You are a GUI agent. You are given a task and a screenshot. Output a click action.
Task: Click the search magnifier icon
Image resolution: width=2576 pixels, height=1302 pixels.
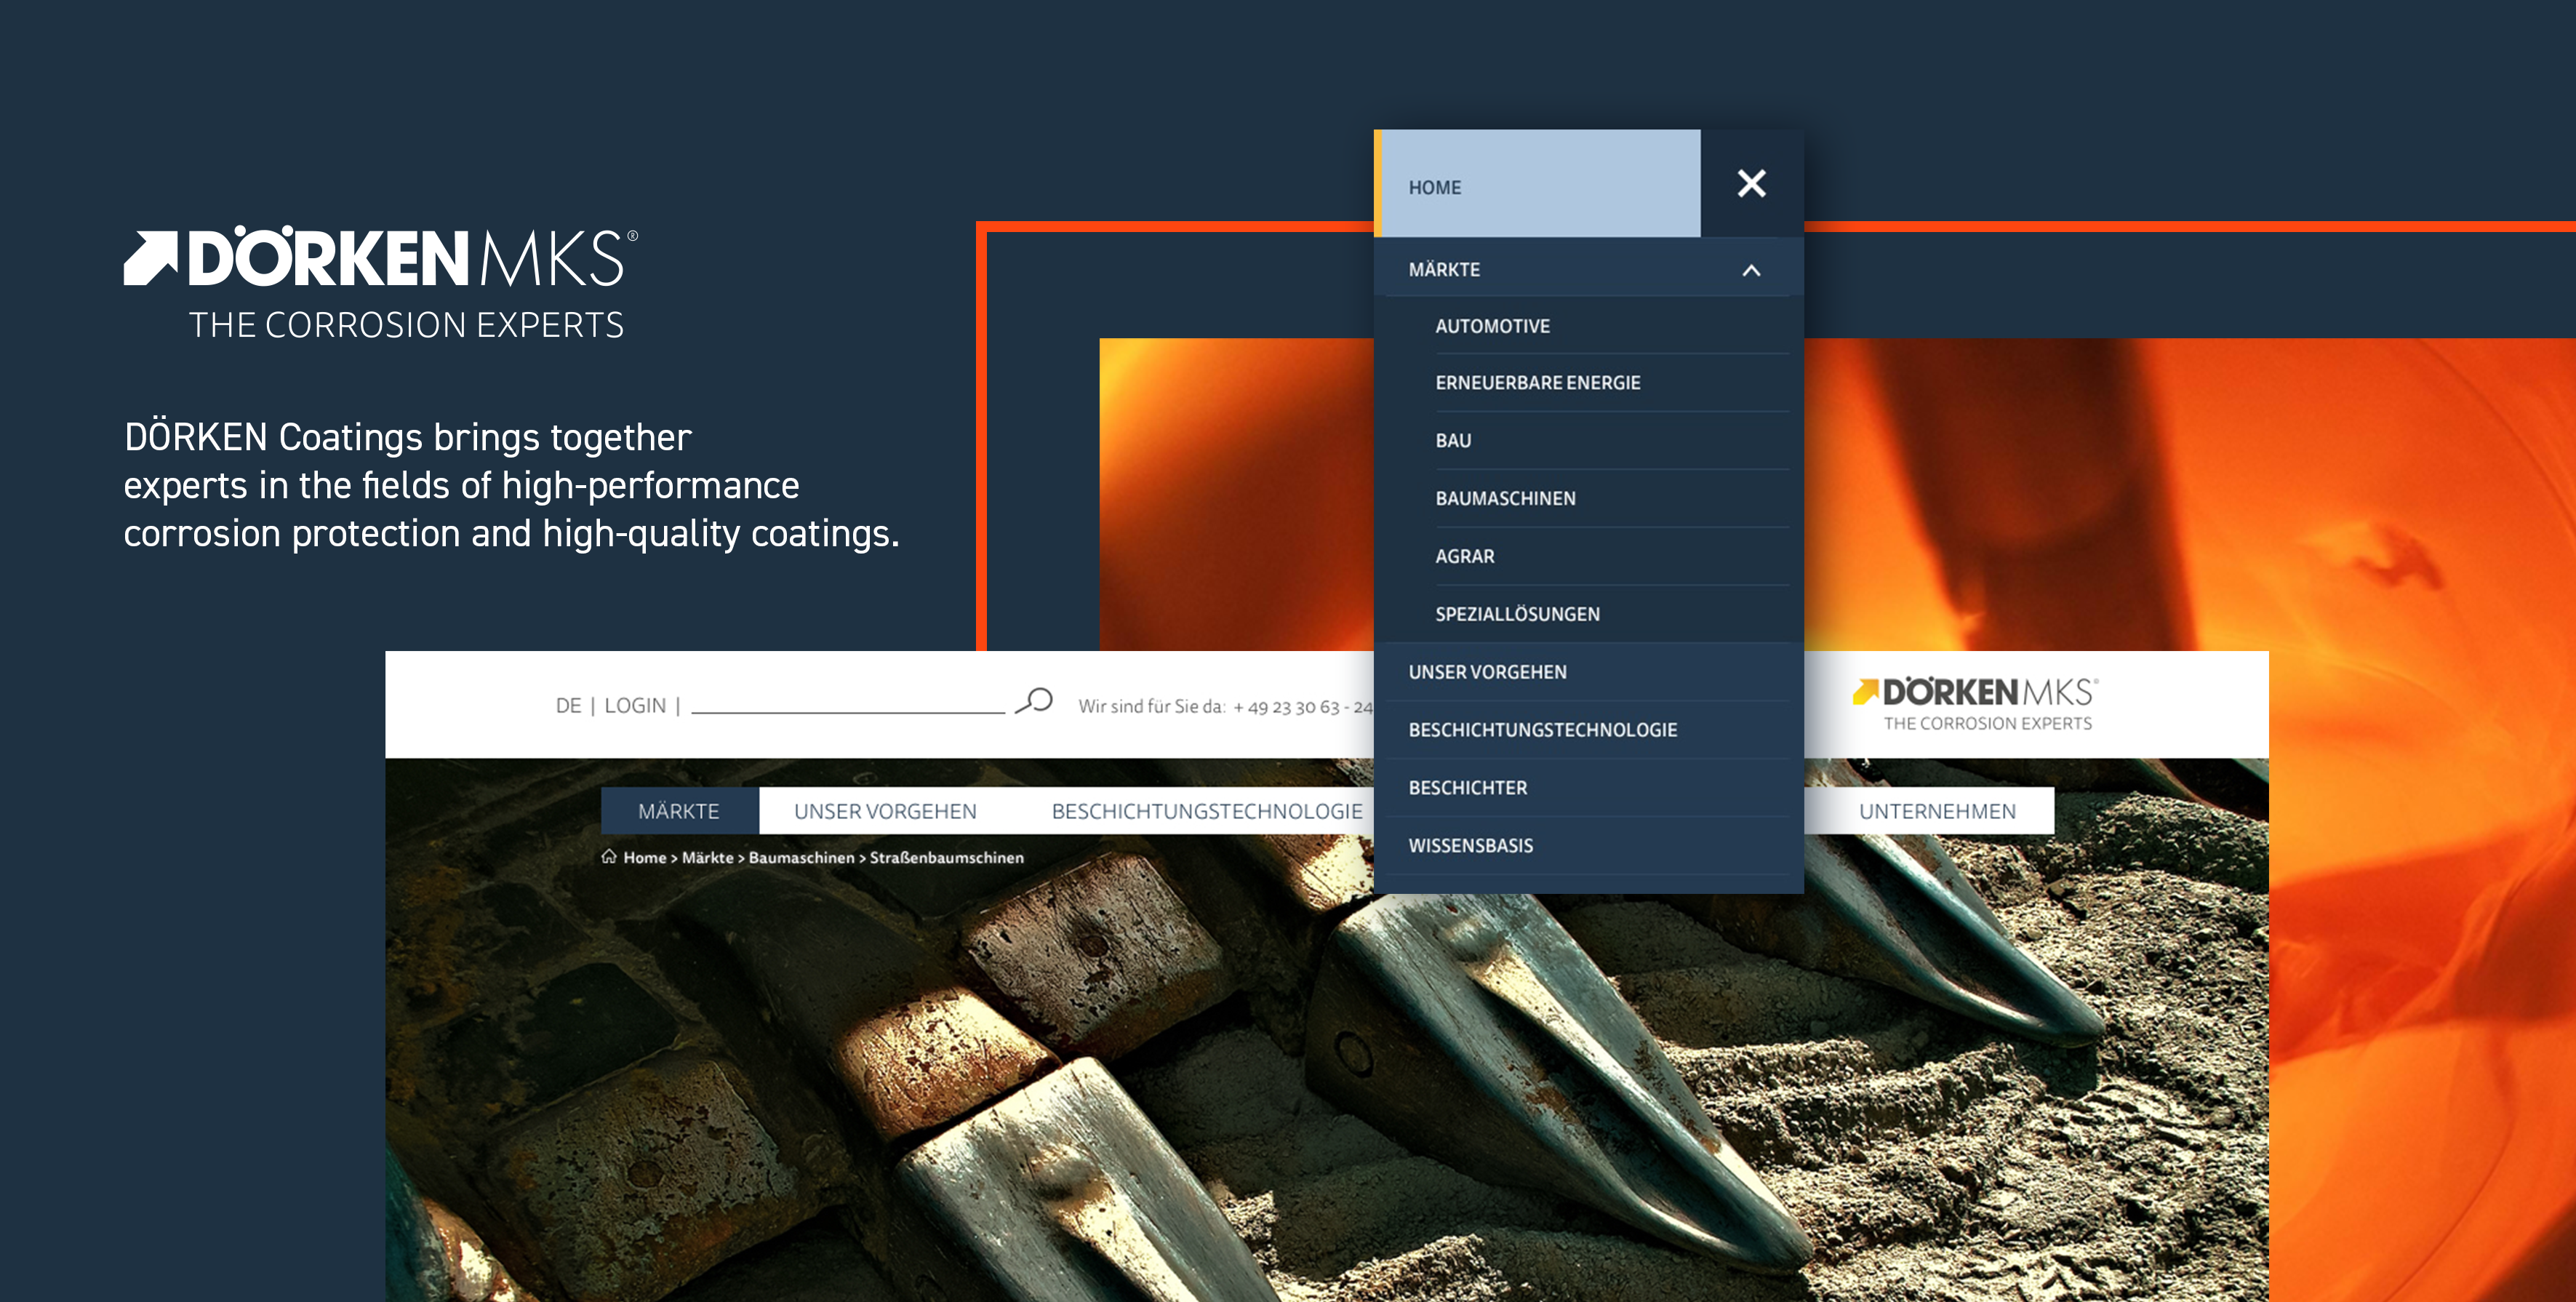1034,701
